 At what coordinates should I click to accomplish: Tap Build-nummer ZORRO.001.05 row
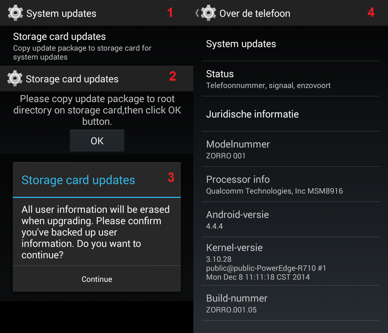tap(291, 303)
